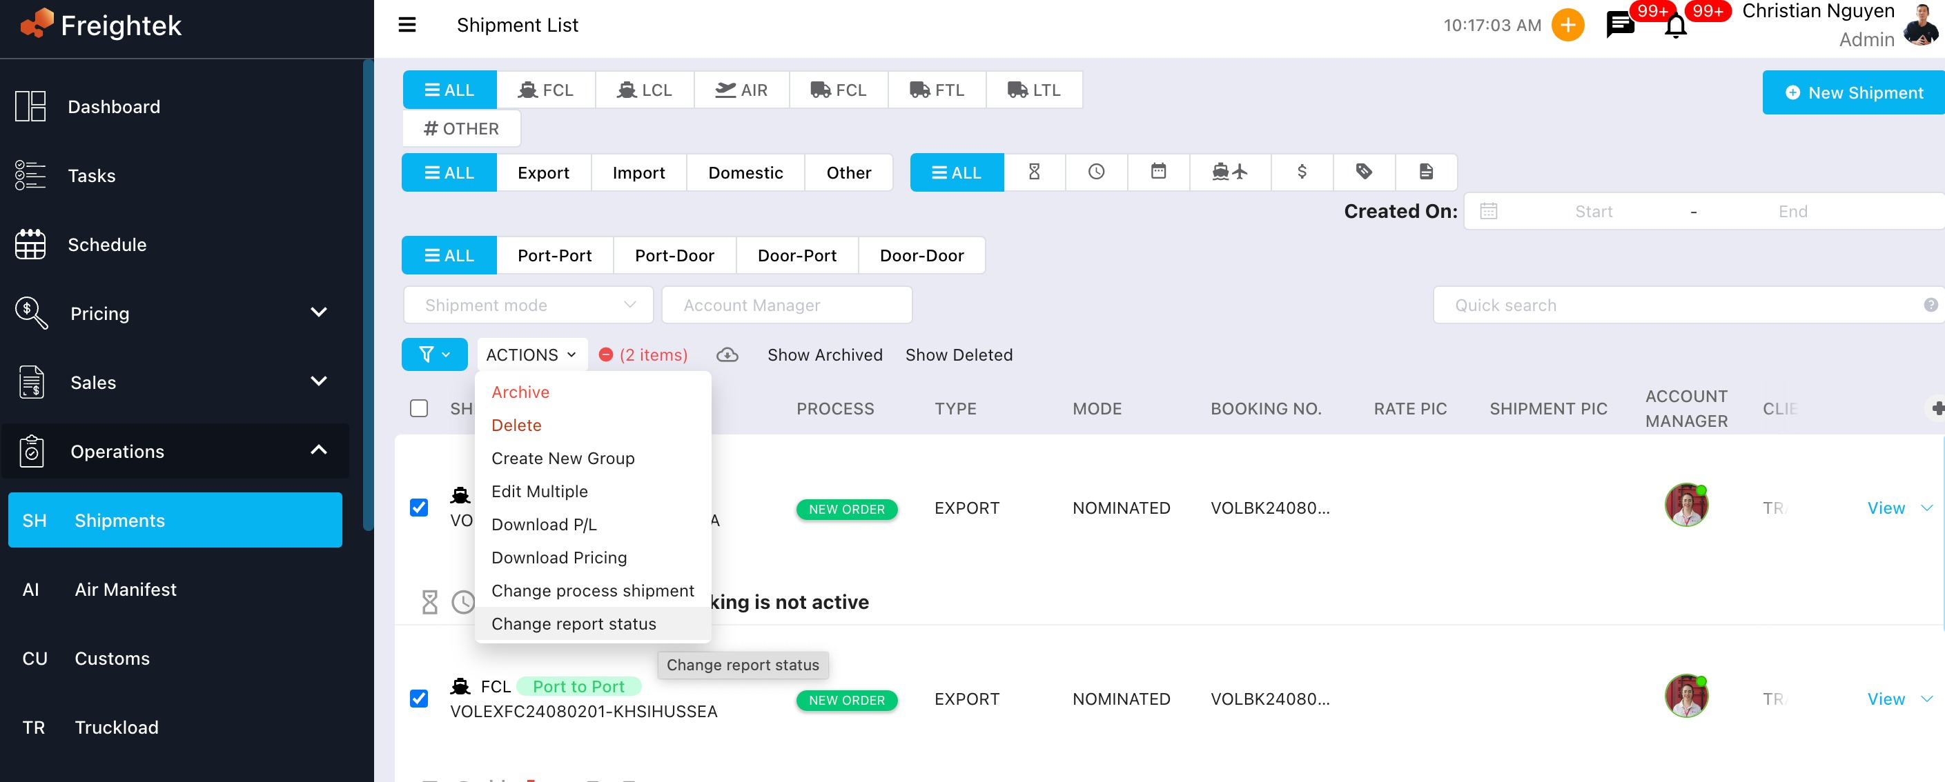
Task: Choose Edit Multiple from the actions menu
Action: (539, 491)
